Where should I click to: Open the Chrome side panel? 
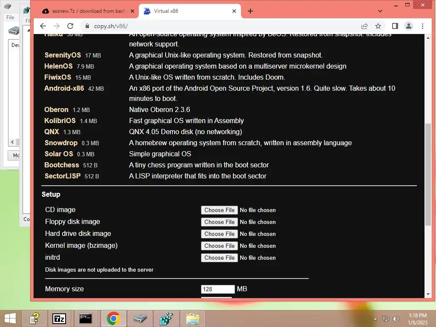pos(395,26)
